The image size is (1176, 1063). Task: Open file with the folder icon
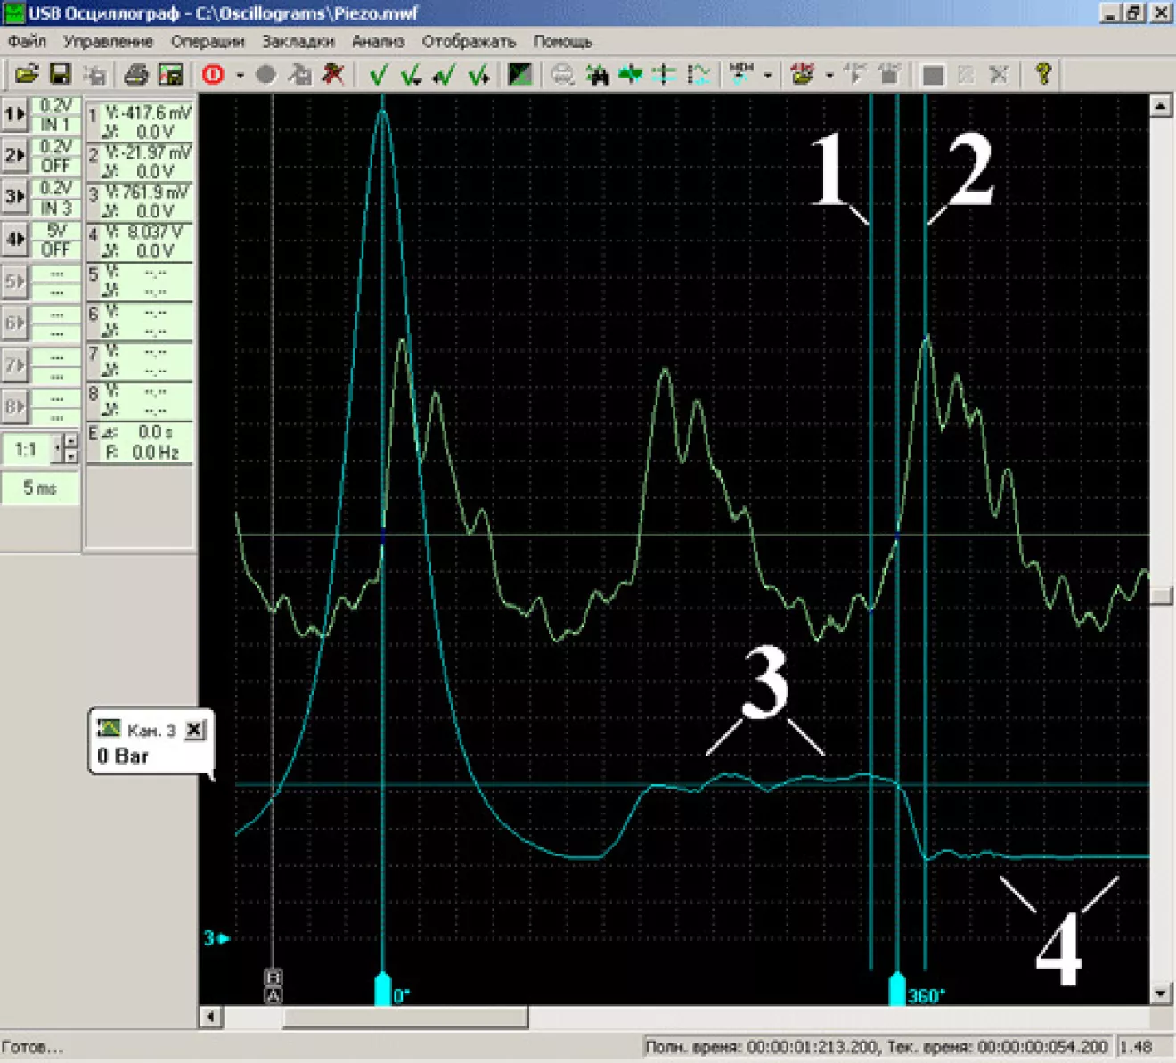click(27, 75)
